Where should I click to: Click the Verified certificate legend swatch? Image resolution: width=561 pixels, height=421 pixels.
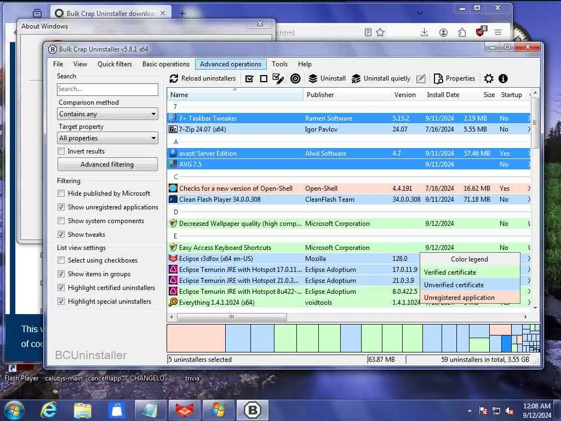point(470,272)
